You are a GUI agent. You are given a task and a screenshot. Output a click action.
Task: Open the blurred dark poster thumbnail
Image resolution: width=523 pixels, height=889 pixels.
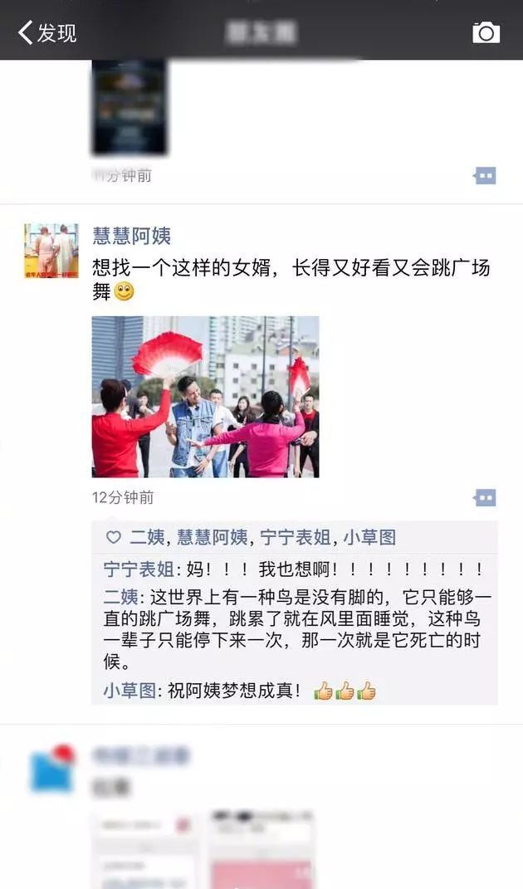click(130, 106)
